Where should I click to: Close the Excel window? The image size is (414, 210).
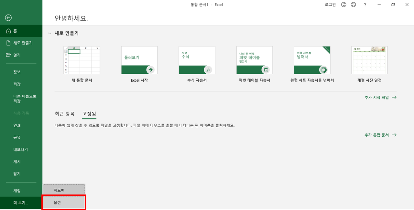click(407, 5)
